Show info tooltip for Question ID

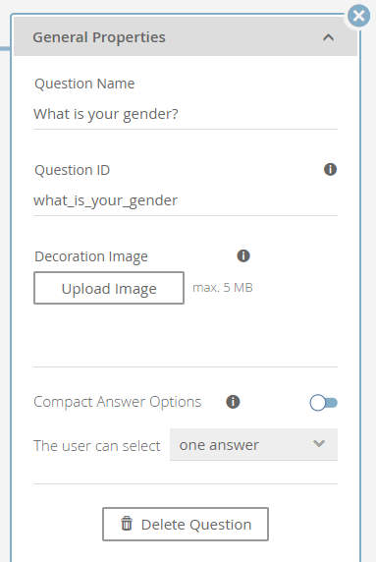tap(330, 169)
